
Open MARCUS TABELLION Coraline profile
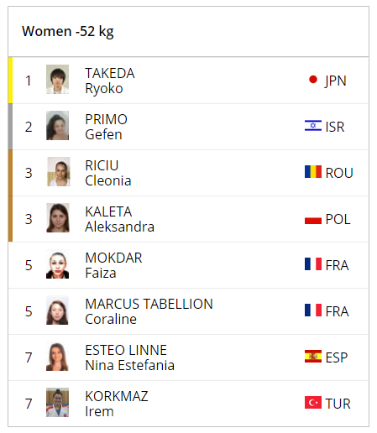click(x=149, y=311)
